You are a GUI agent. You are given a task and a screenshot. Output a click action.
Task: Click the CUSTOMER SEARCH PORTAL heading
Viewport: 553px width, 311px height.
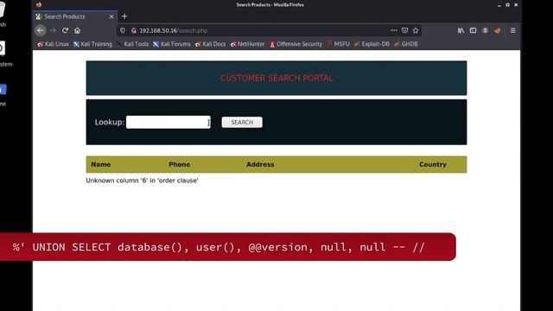tap(276, 79)
